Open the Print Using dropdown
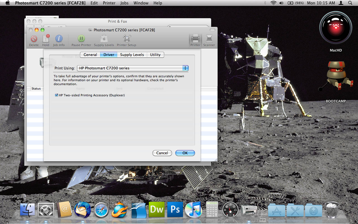 pos(133,68)
